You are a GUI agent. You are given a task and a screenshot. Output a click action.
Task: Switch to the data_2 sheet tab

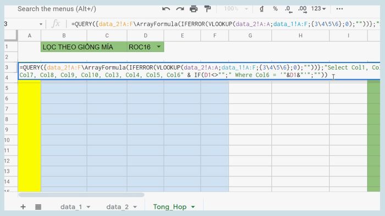point(117,207)
